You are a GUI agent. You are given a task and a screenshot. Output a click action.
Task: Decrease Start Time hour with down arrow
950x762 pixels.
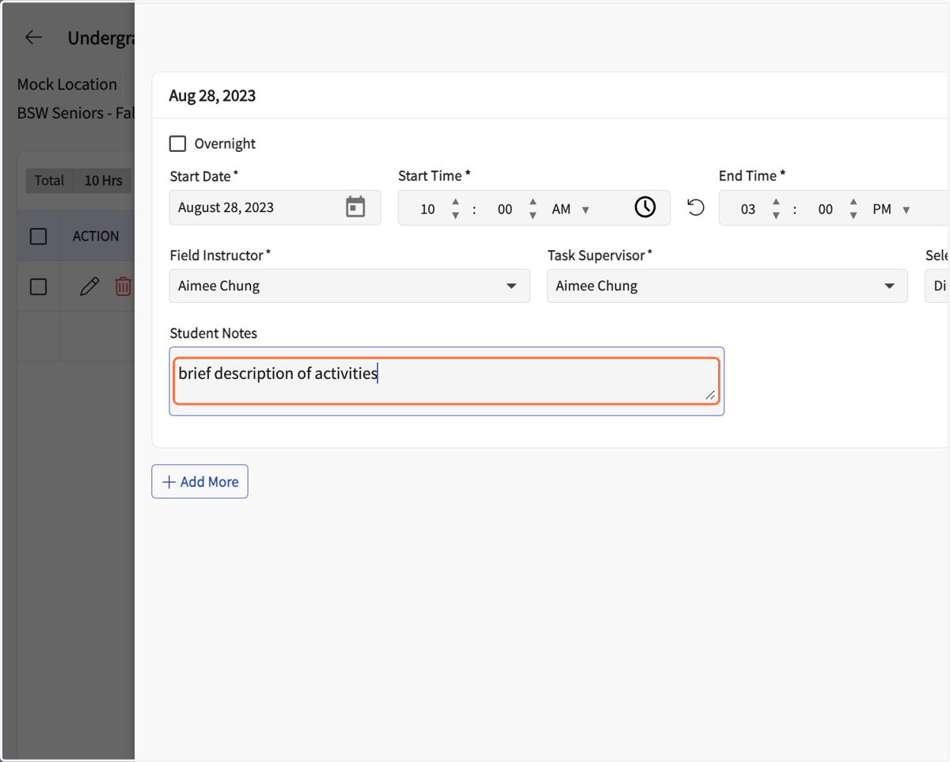(455, 215)
